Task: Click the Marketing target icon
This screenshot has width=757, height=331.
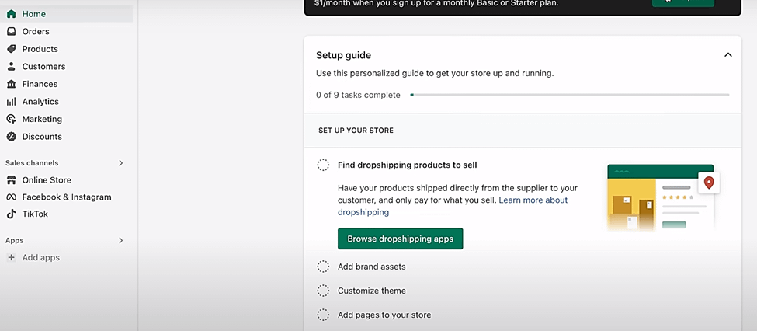Action: point(12,119)
